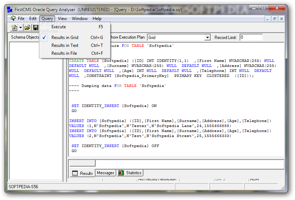Click the Statistics bar chart icon
This screenshot has width=295, height=200.
pyautogui.click(x=121, y=172)
